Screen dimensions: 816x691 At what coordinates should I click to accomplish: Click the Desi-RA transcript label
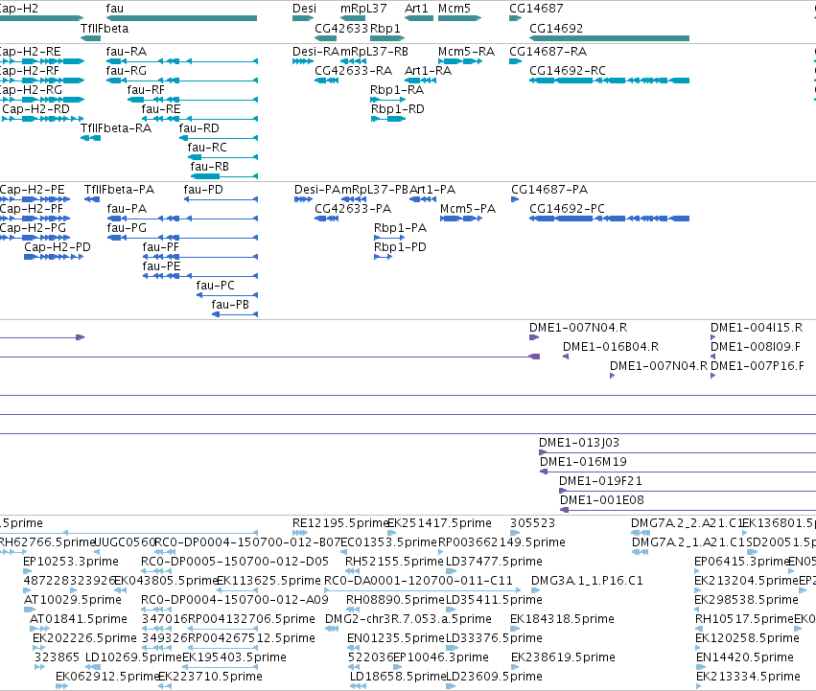pyautogui.click(x=315, y=52)
